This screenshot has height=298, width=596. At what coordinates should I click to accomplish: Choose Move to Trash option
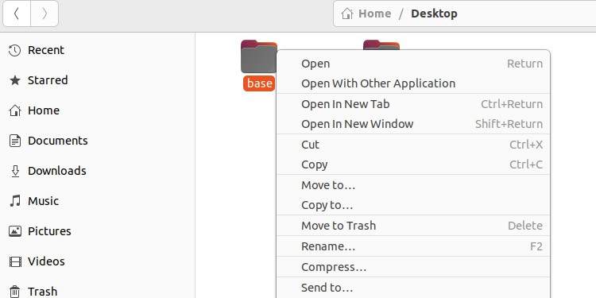point(413,226)
